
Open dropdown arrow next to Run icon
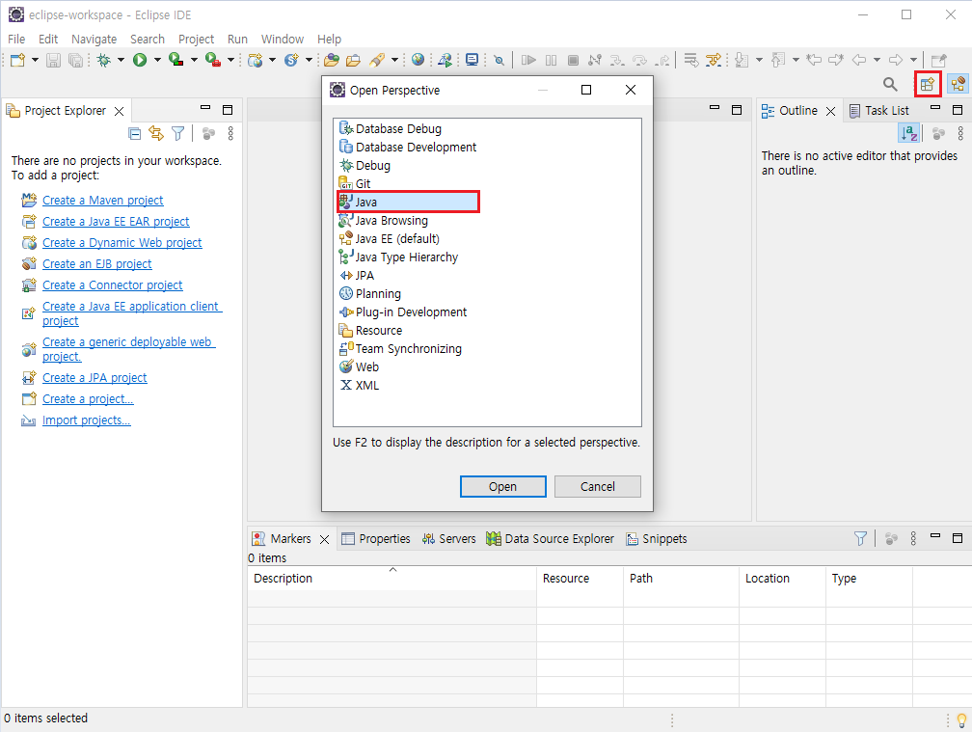(x=157, y=60)
